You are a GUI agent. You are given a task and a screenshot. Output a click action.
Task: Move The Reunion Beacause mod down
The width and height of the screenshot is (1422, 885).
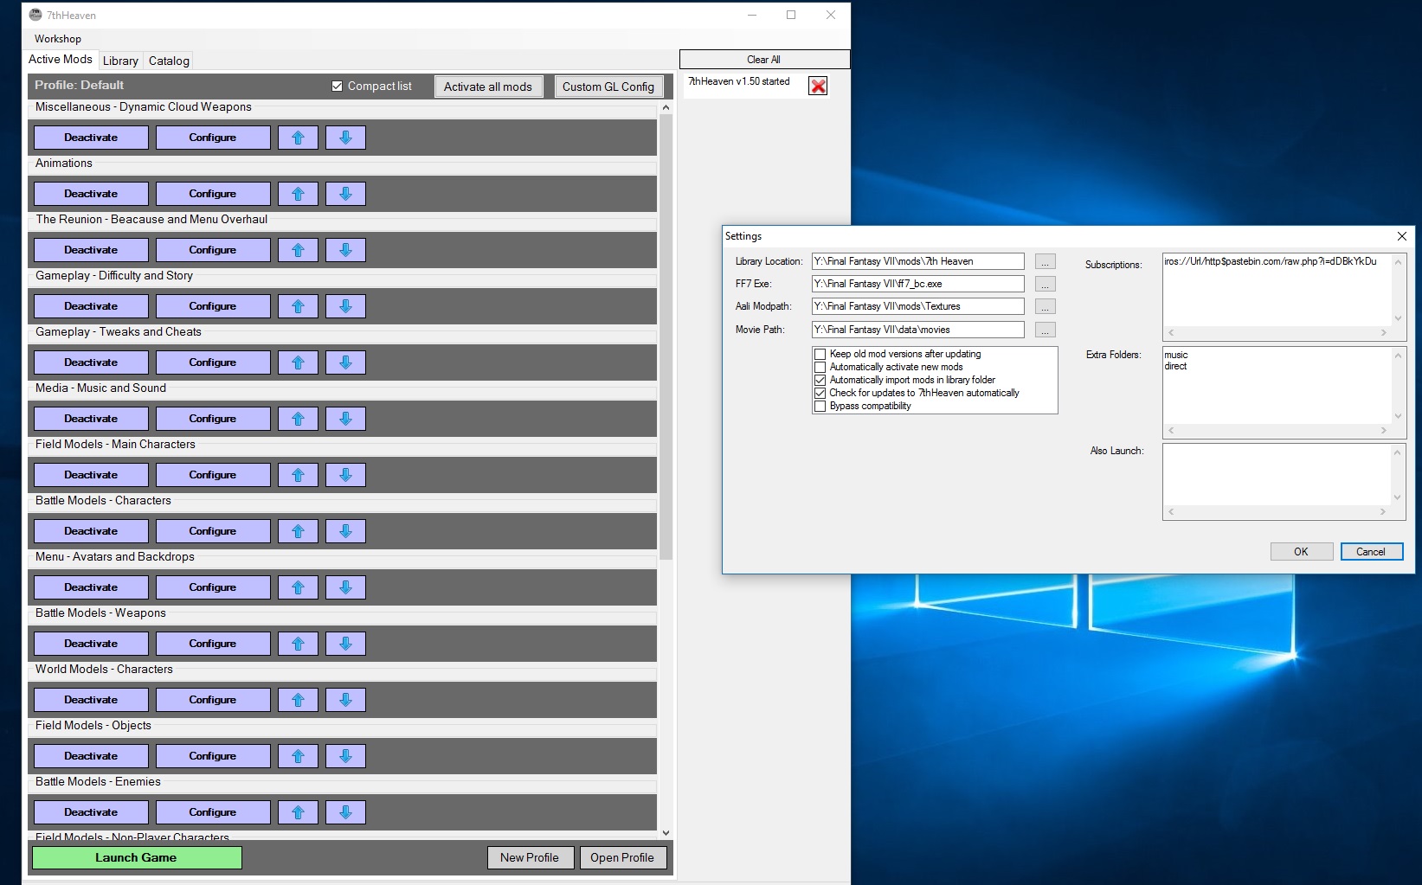click(345, 250)
